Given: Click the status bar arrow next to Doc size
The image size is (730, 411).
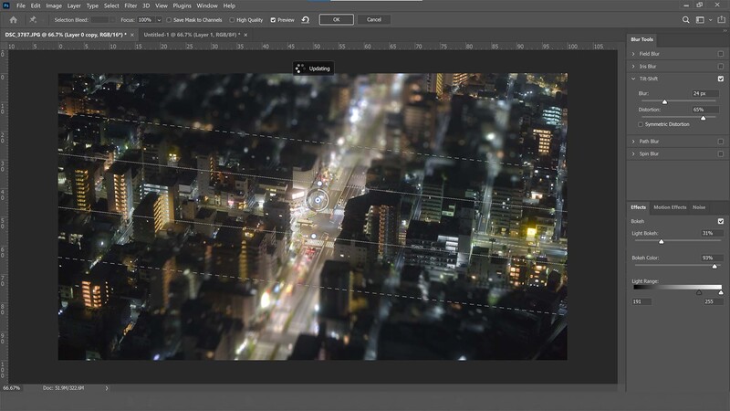Looking at the screenshot, I should pos(107,387).
